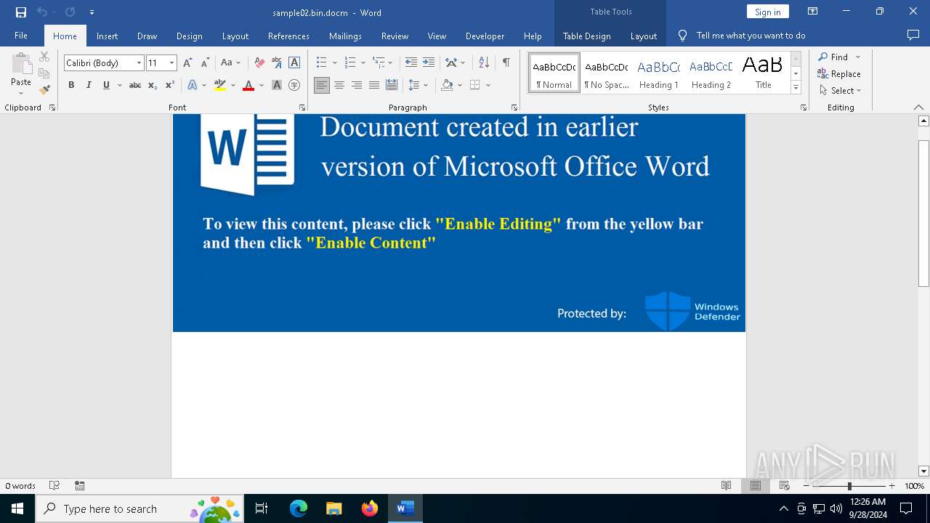Viewport: 930px width, 523px height.
Task: Copy selection using the copy icon
Action: [x=44, y=73]
